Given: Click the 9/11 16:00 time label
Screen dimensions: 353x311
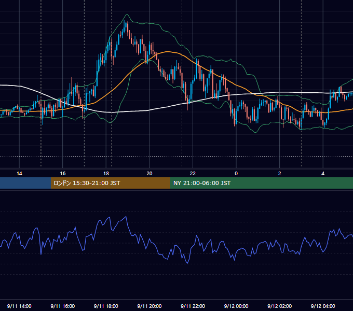Looking at the screenshot, I should click(63, 306).
